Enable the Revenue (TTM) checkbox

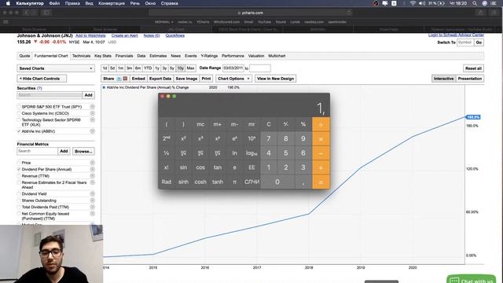[x=19, y=176]
